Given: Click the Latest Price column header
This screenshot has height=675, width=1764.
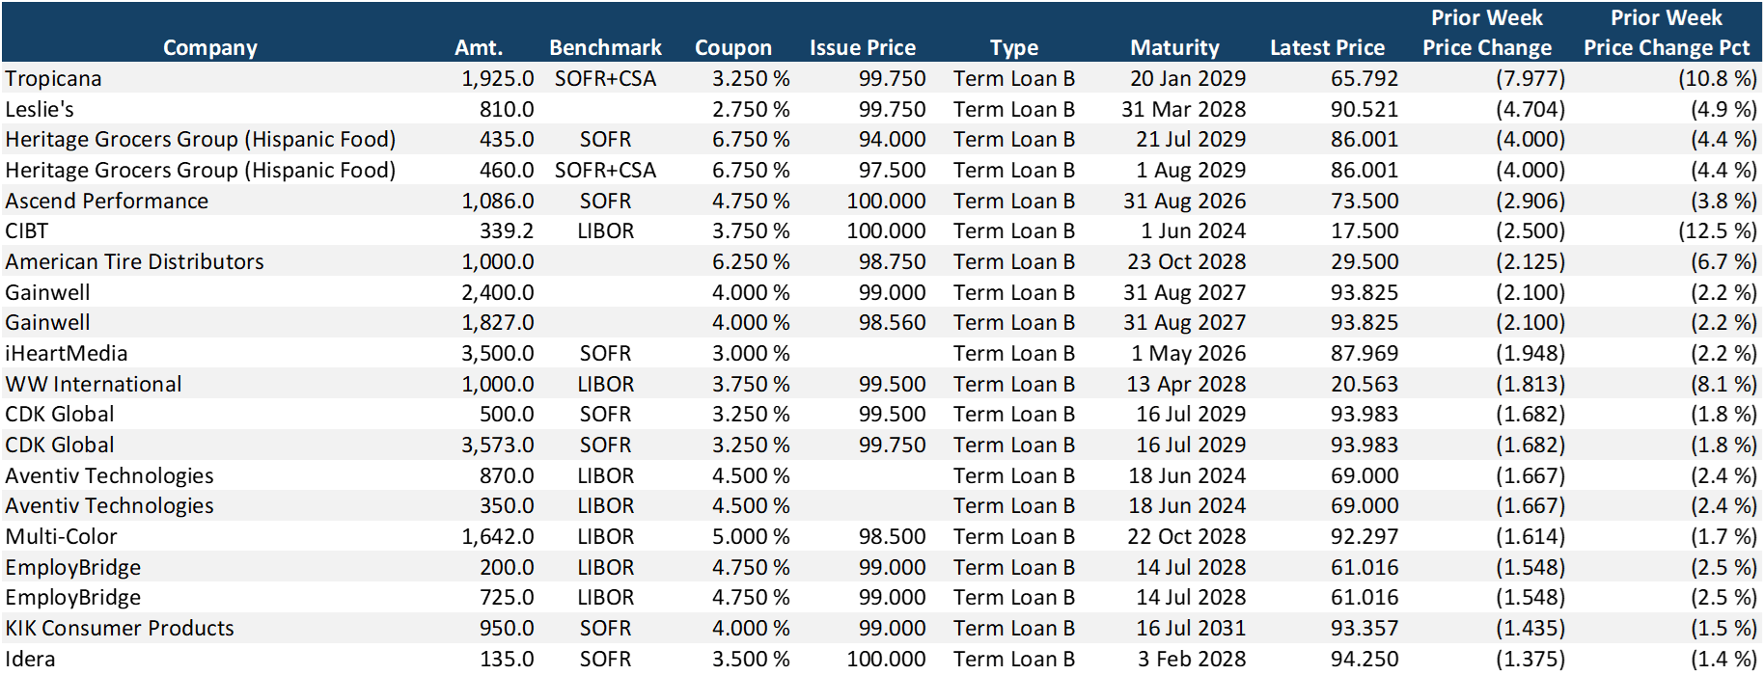Looking at the screenshot, I should (x=1327, y=47).
